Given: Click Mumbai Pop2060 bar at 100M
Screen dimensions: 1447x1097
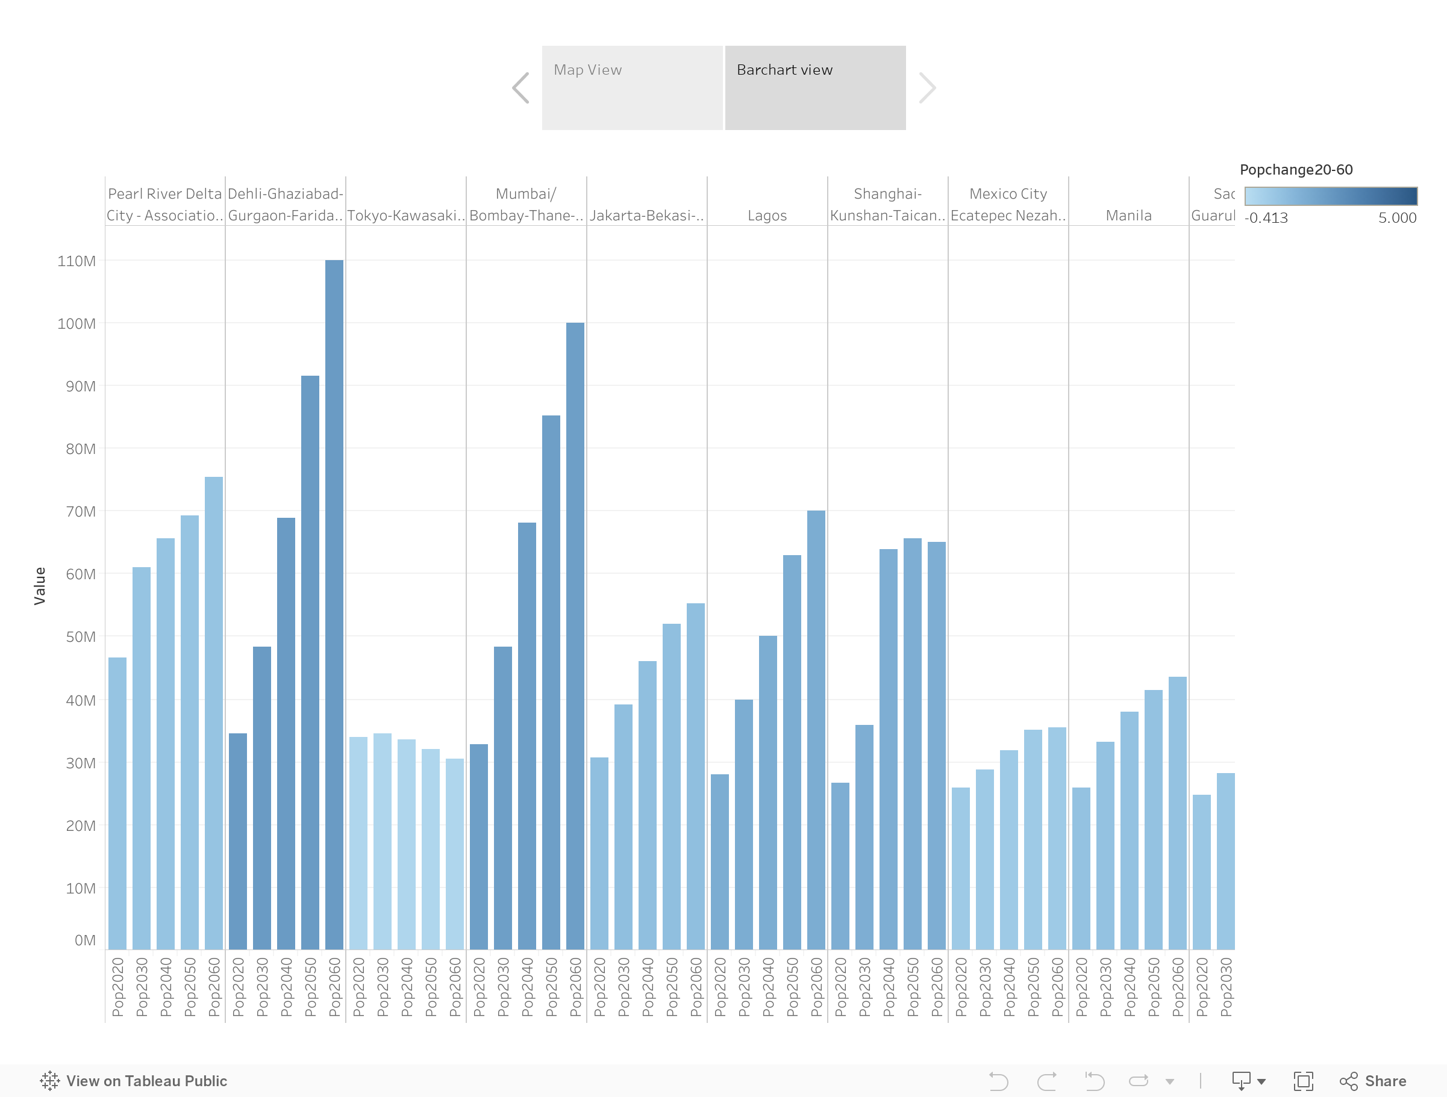Looking at the screenshot, I should (575, 636).
